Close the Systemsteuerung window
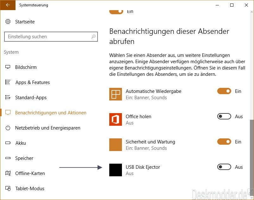This screenshot has width=254, height=200. click(246, 5)
